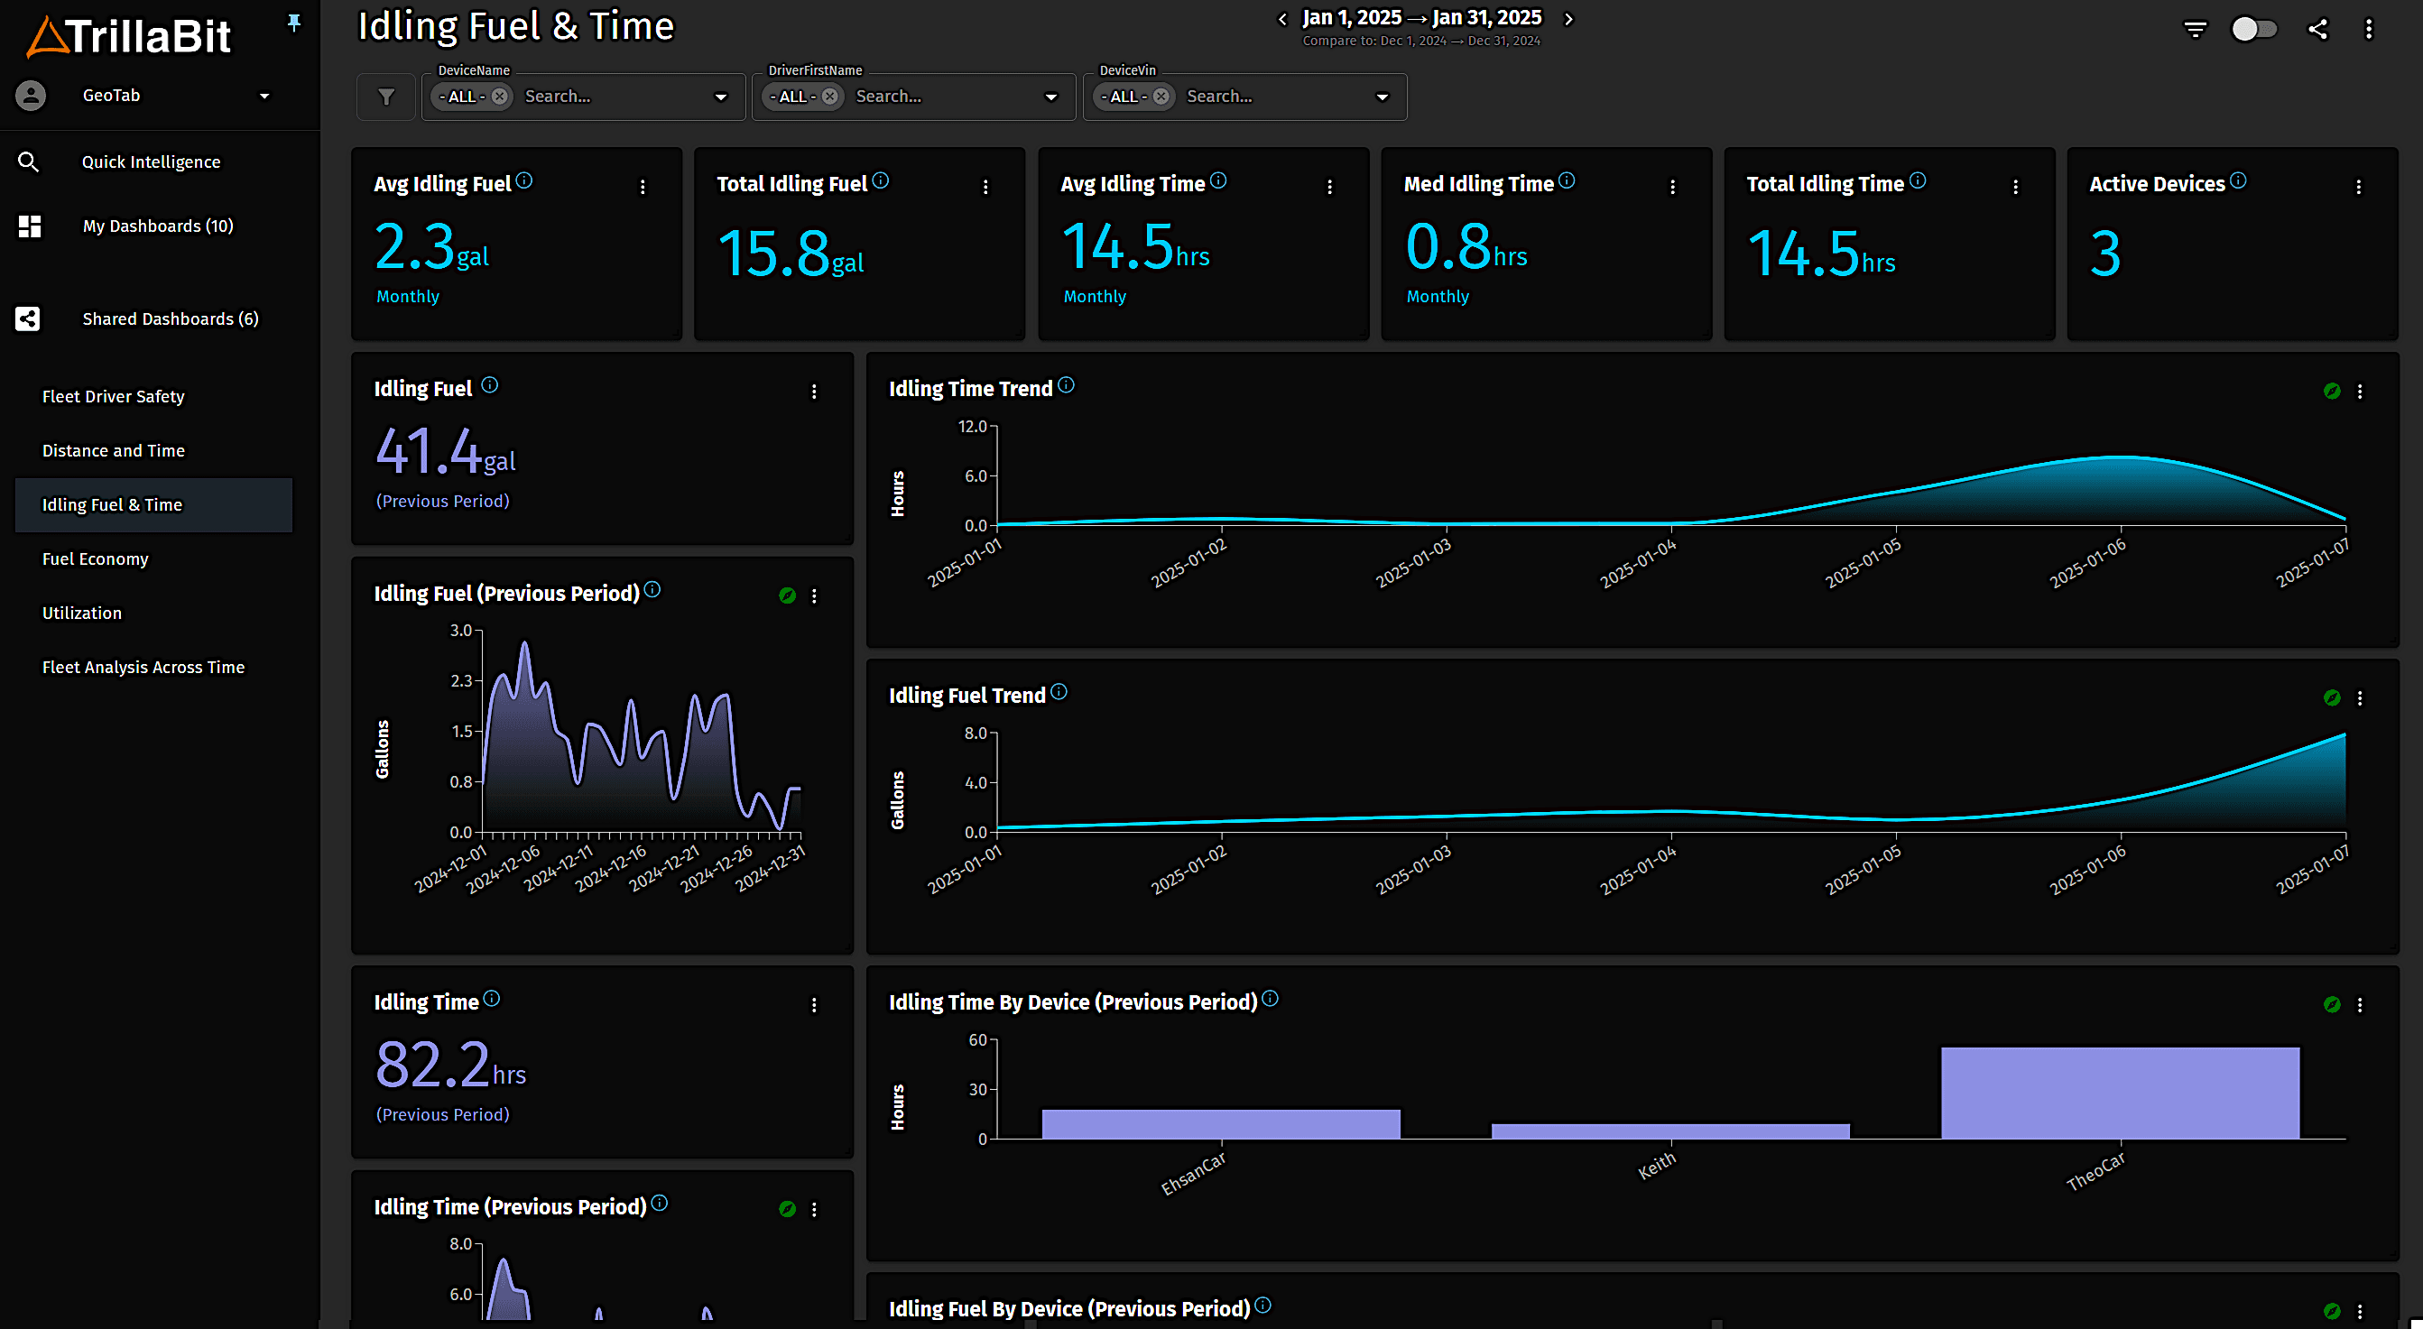Viewport: 2423px width, 1329px height.
Task: Click the TheoCar bar in Idling Time By Device
Action: pyautogui.click(x=2119, y=1092)
